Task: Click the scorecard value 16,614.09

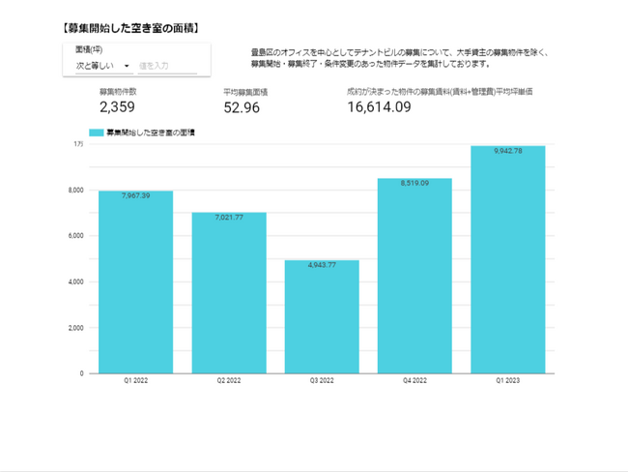Action: click(x=379, y=107)
